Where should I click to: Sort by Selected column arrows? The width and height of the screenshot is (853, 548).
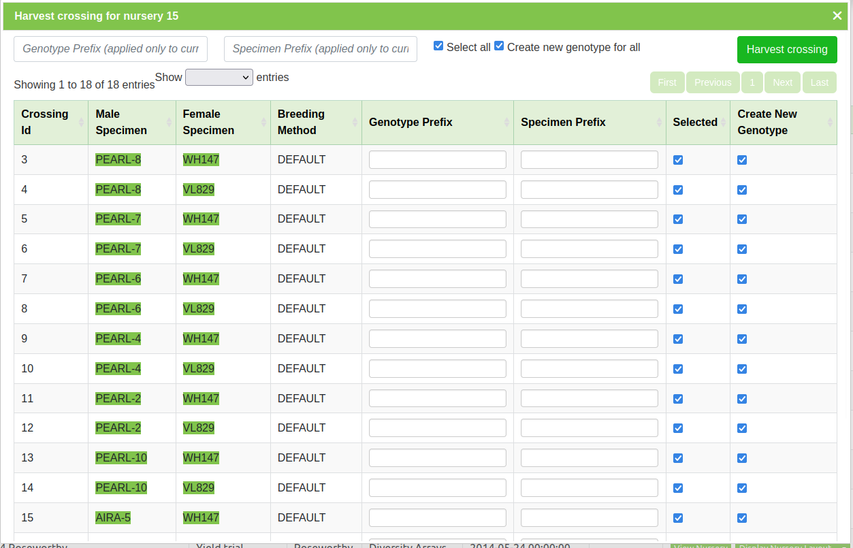click(x=723, y=123)
